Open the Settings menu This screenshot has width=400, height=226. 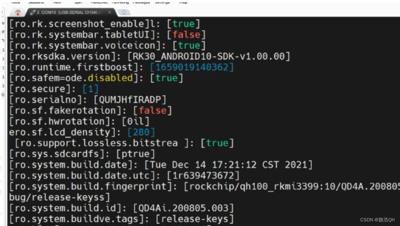click(x=163, y=2)
